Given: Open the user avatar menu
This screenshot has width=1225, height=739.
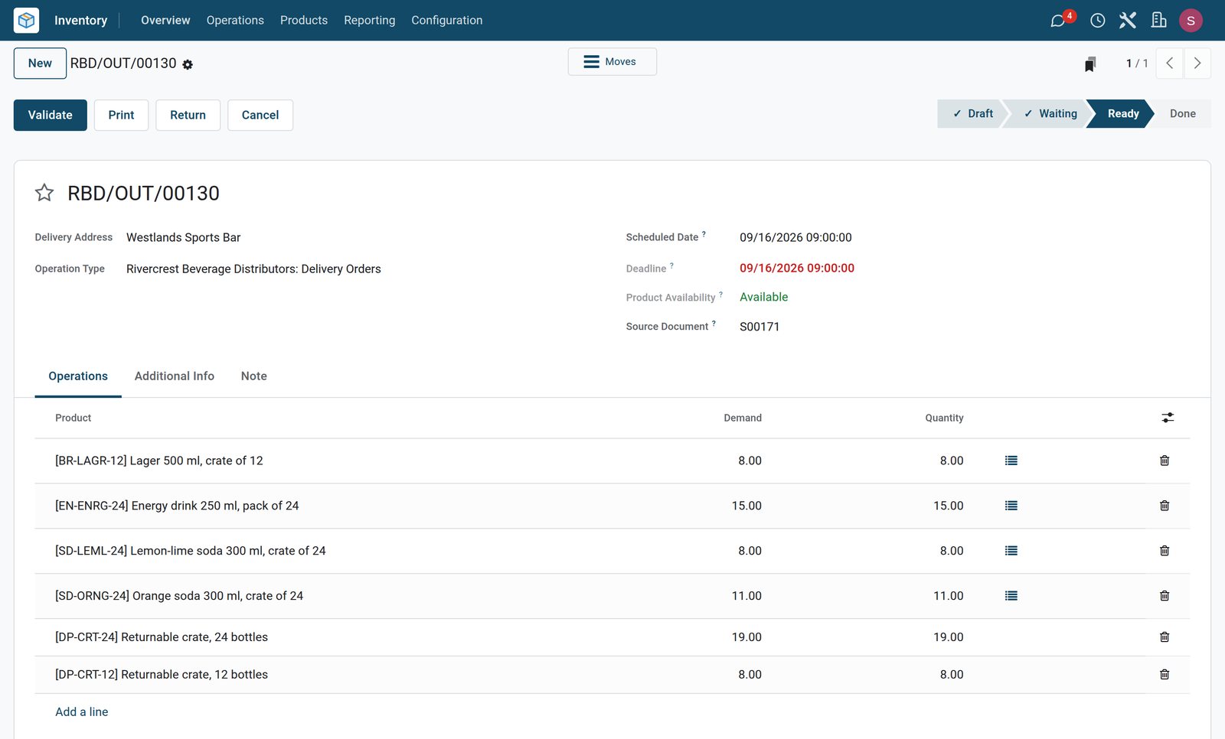Looking at the screenshot, I should coord(1191,21).
